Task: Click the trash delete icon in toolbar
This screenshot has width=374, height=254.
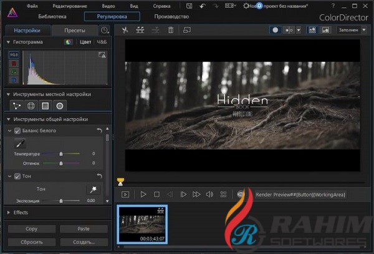Action: (x=171, y=29)
